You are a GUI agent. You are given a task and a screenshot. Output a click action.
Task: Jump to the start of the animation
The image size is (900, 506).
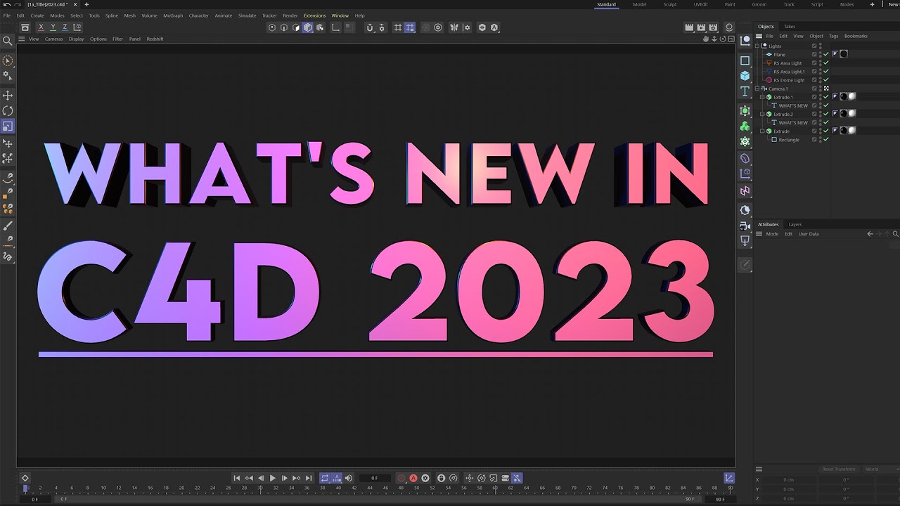pyautogui.click(x=237, y=478)
